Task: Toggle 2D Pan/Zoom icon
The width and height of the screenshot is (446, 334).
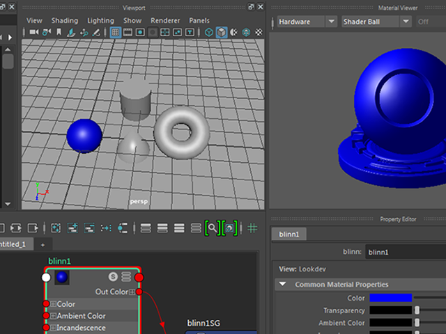Action: click(84, 33)
